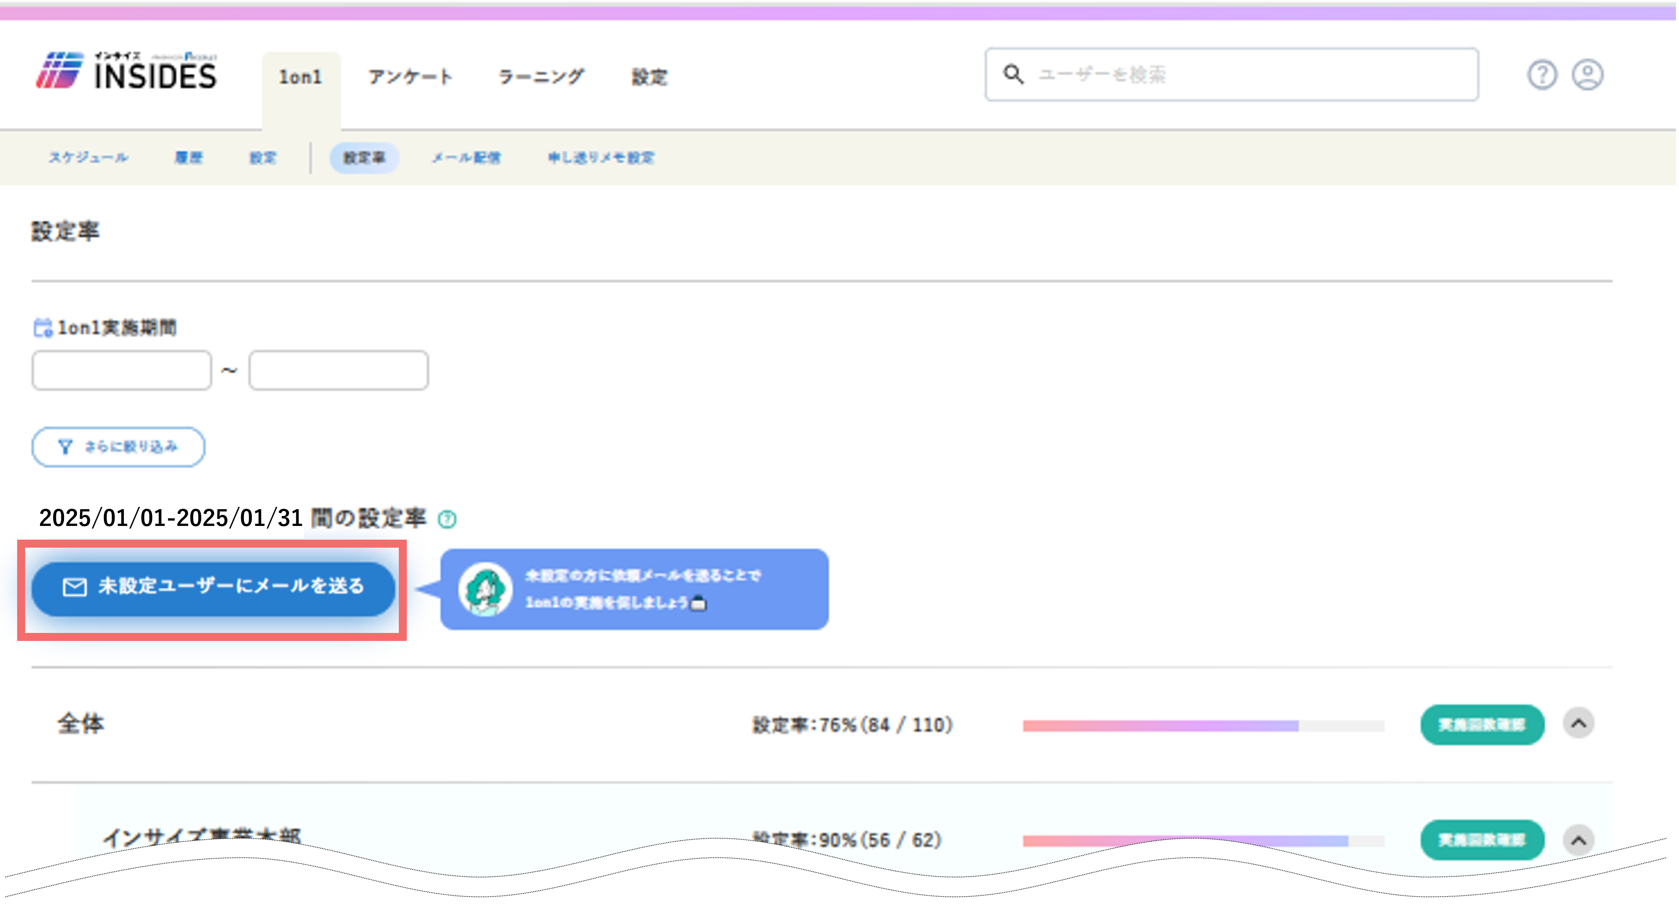Click the magnifier icon in user search
The width and height of the screenshot is (1679, 906).
pos(1013,74)
